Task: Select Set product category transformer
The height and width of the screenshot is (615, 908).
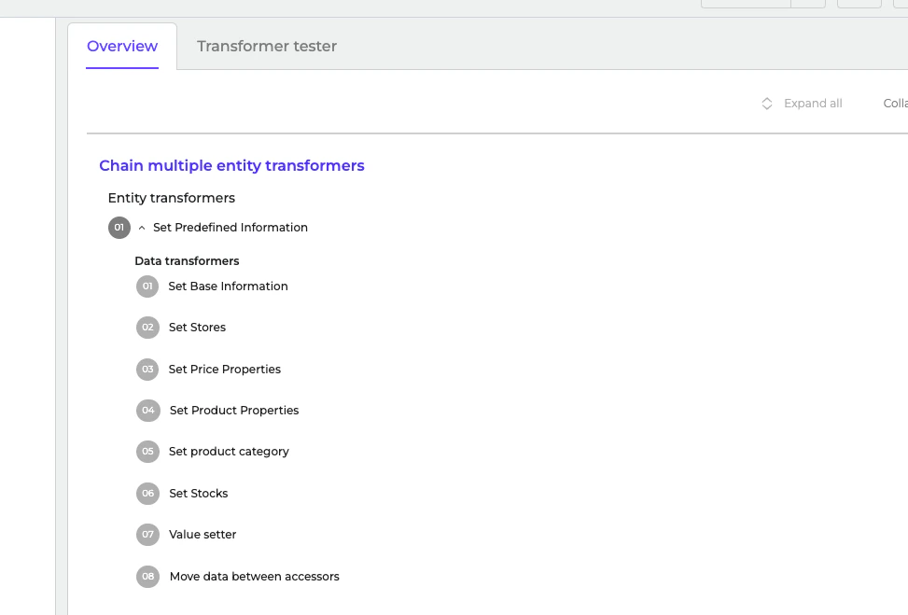Action: [x=229, y=452]
